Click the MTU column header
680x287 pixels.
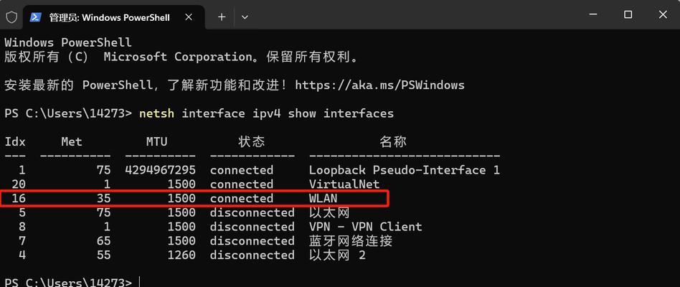tap(156, 142)
